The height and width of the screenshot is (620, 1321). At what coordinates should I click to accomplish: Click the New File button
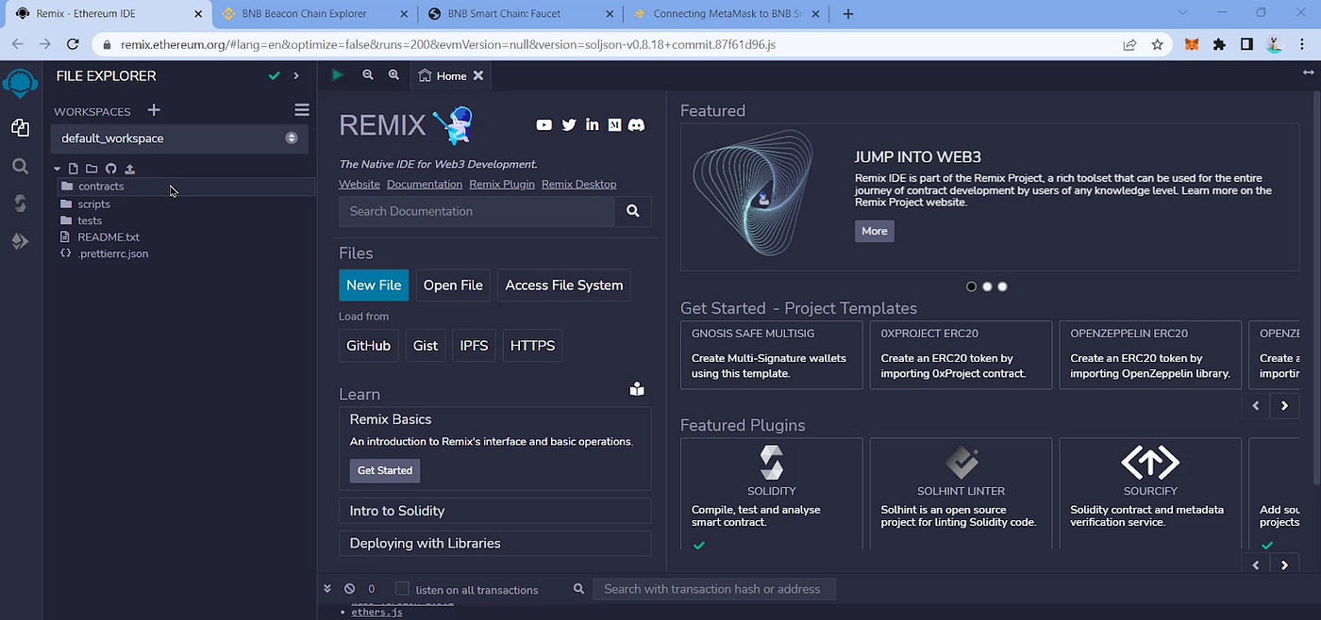[x=374, y=286]
